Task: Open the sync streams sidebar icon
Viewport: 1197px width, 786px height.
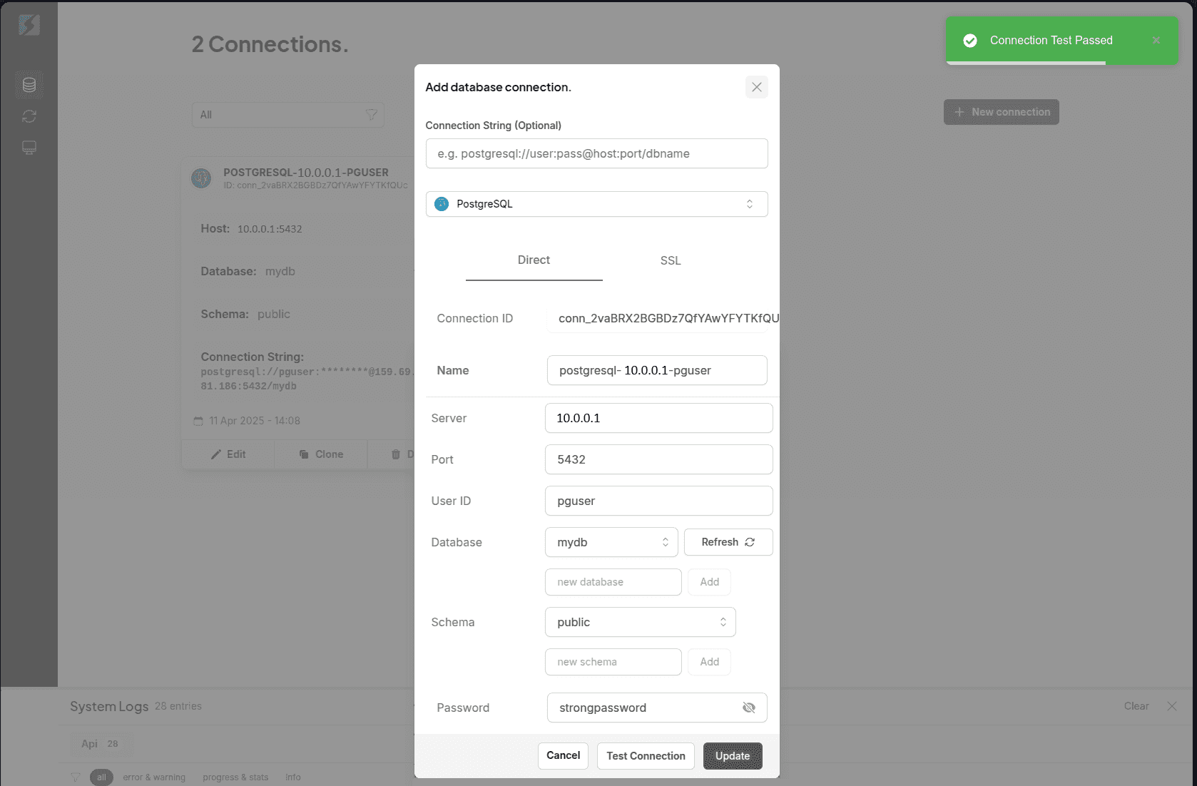Action: pos(29,116)
